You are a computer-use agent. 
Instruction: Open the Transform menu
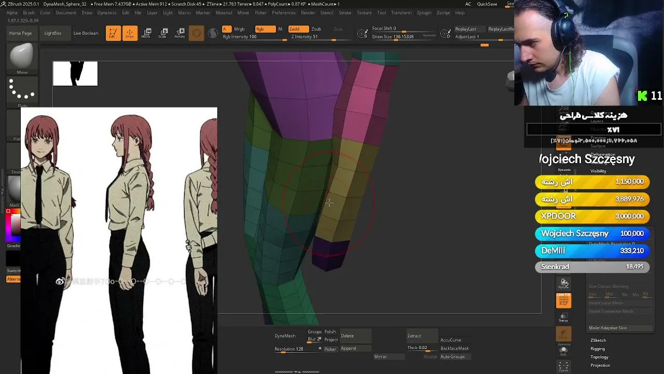point(401,13)
